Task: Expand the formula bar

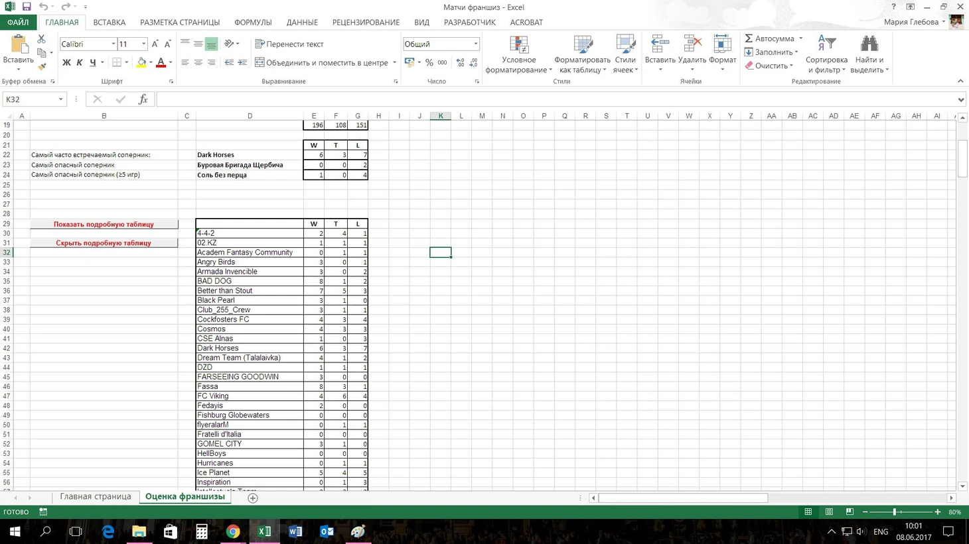Action: (960, 99)
